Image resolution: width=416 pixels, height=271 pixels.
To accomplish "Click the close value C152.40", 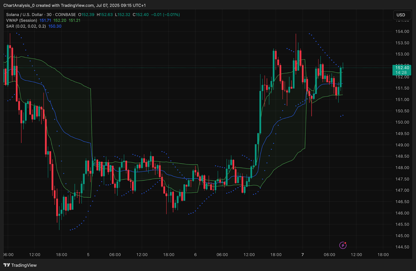I will click(x=141, y=15).
